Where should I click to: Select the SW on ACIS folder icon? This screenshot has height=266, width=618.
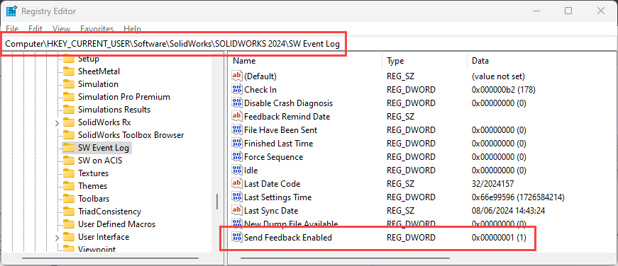tap(69, 161)
